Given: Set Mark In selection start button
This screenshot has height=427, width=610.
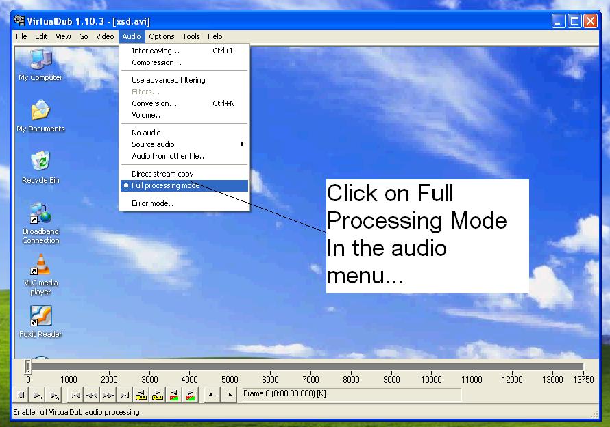Looking at the screenshot, I should tap(212, 395).
